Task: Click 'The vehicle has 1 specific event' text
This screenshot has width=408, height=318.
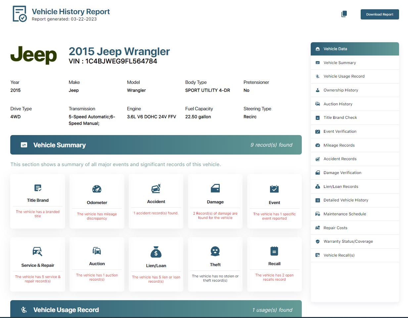Action: [x=274, y=216]
